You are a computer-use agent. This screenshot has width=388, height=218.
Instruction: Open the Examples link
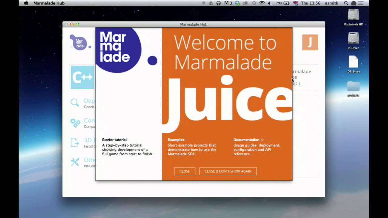click(x=176, y=140)
